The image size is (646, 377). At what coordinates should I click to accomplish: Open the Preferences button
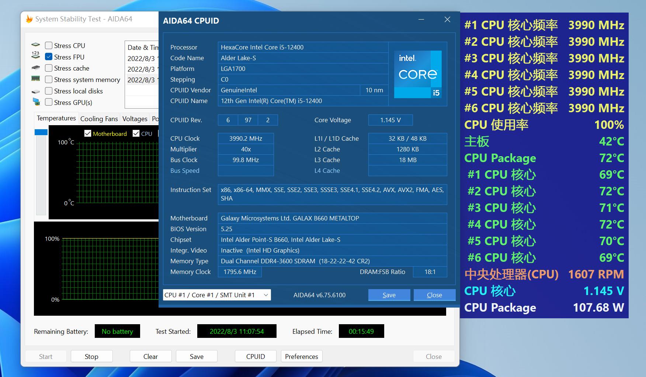tap(301, 357)
